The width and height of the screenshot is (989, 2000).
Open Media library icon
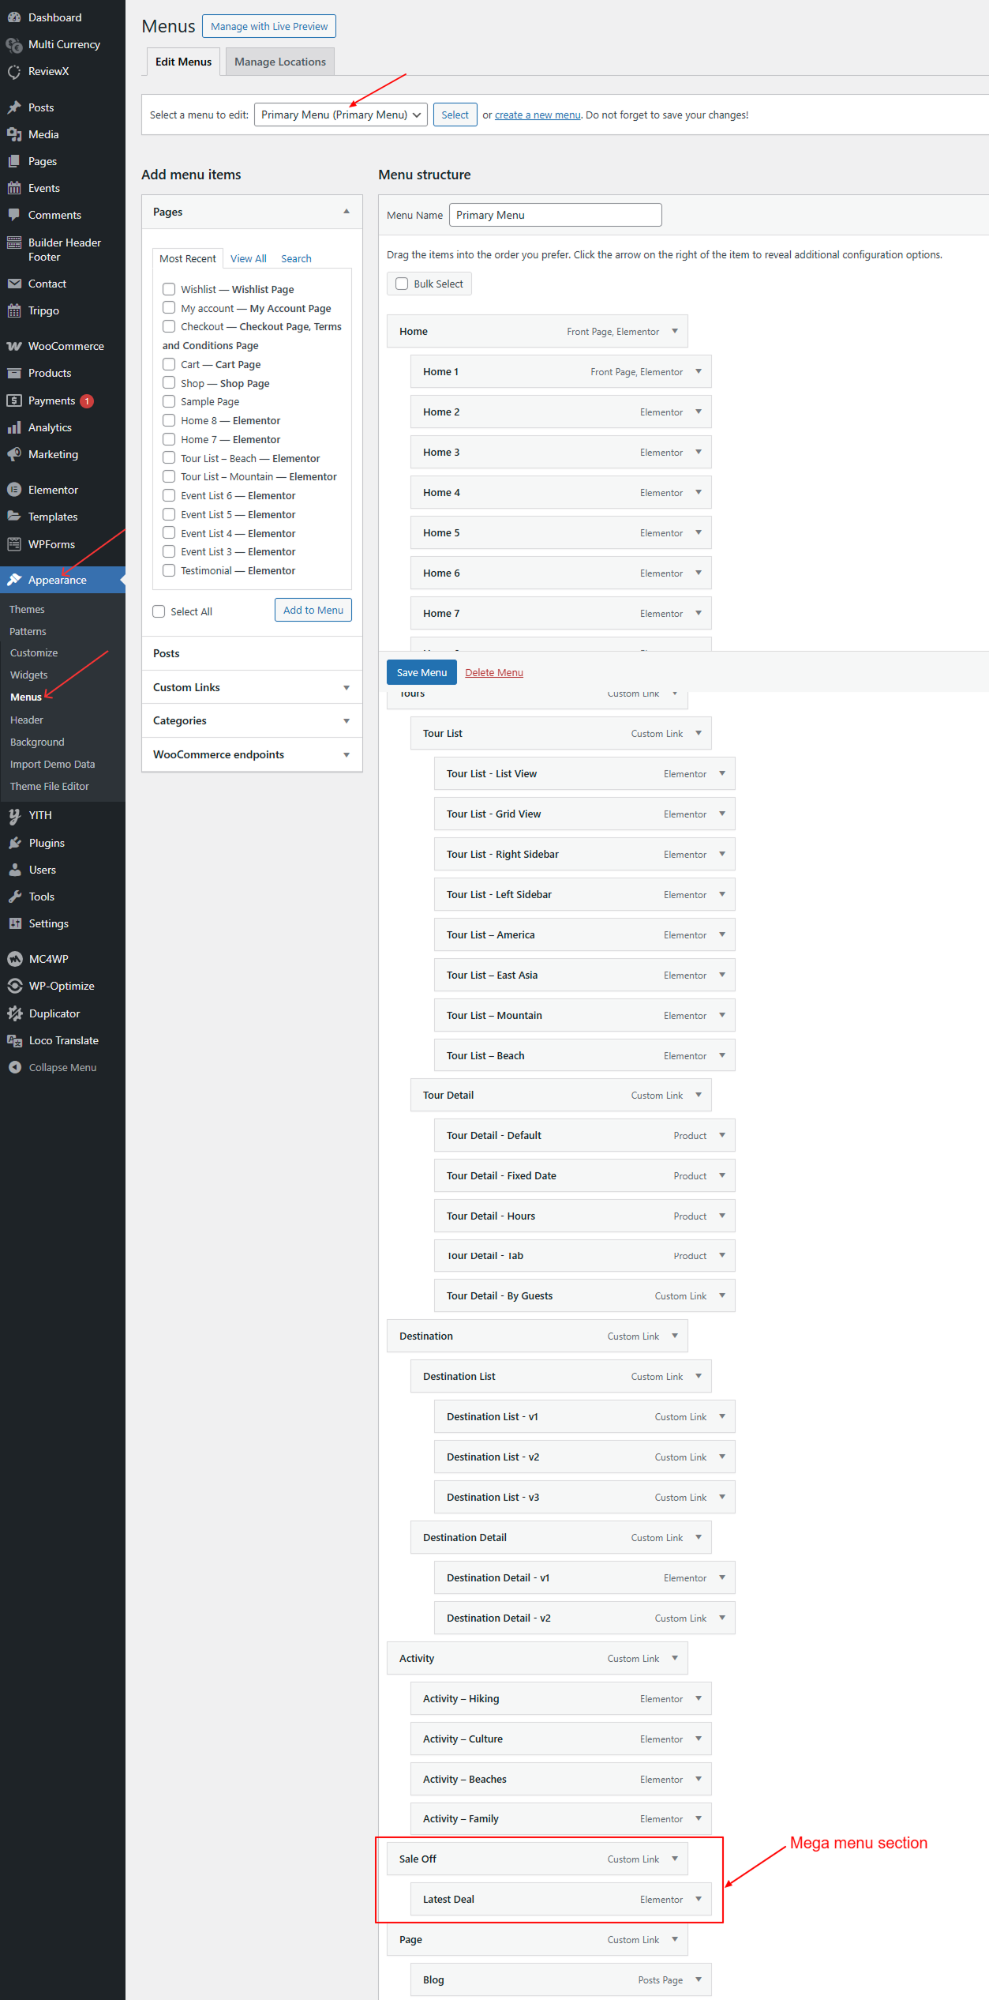coord(14,134)
